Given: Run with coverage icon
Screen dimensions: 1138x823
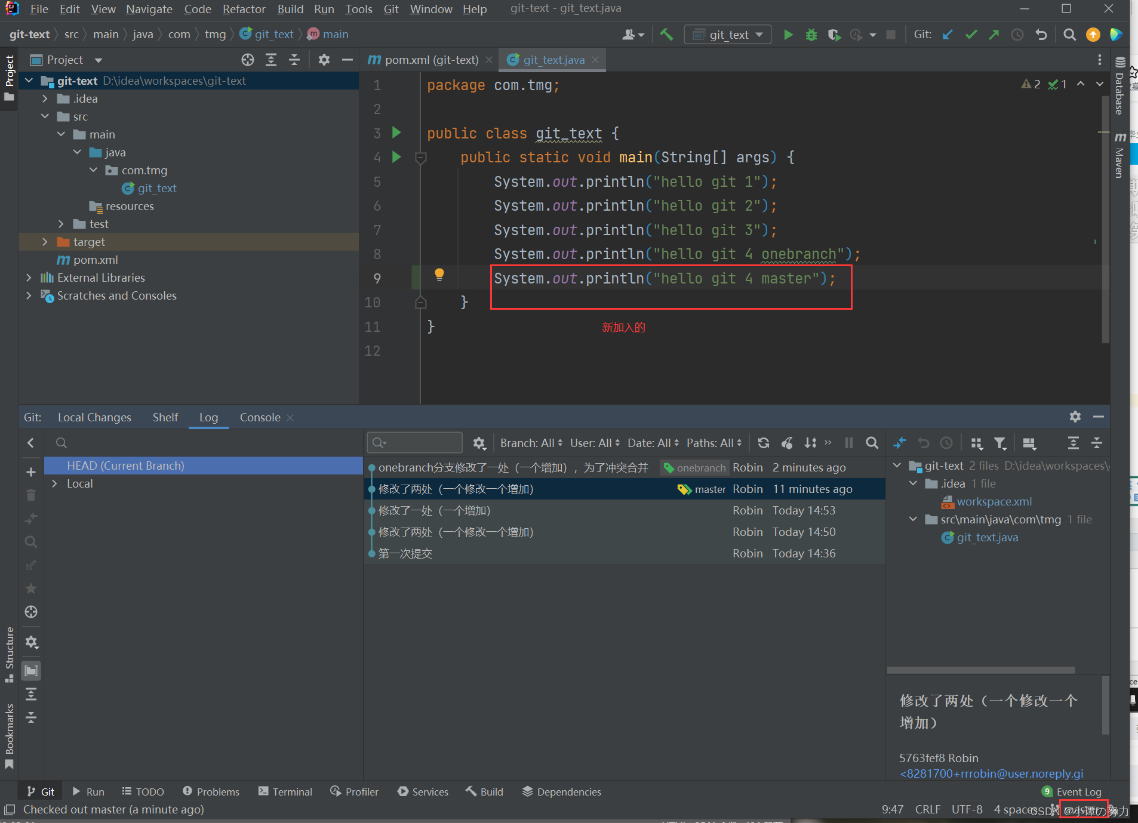Looking at the screenshot, I should [x=834, y=35].
